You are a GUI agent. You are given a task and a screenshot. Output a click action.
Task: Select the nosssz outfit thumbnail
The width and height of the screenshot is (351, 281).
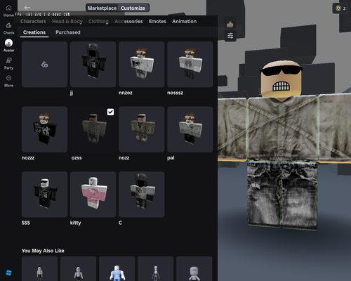[x=190, y=65]
